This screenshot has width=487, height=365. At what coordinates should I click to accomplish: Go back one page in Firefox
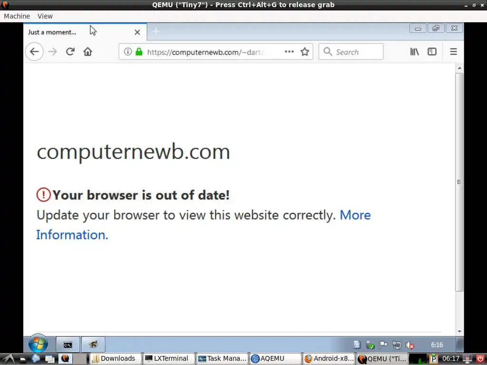34,51
